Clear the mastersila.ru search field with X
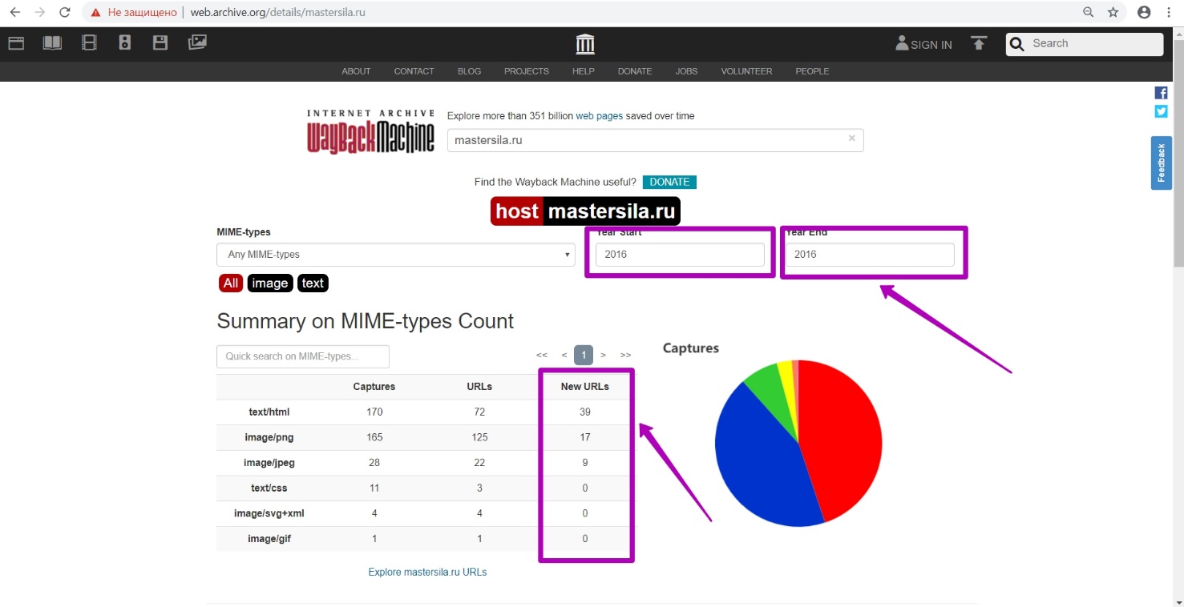 [851, 139]
